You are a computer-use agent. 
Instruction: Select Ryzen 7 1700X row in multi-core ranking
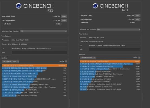tap(110, 74)
